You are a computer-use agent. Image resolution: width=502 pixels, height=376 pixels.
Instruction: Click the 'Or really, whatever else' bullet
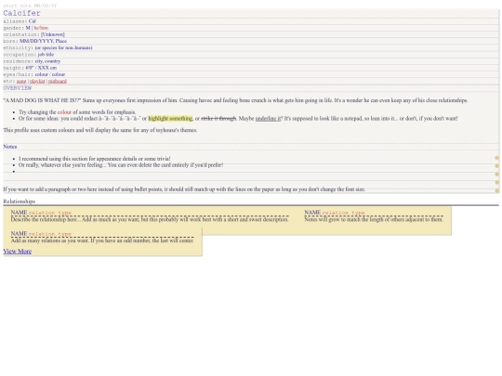click(121, 165)
